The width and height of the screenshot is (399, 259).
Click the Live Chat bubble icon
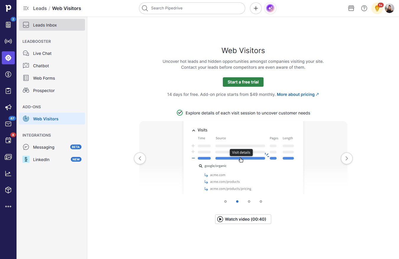26,53
